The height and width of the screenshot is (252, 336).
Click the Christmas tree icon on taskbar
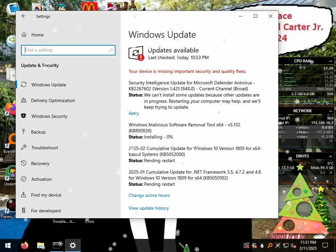(186, 248)
